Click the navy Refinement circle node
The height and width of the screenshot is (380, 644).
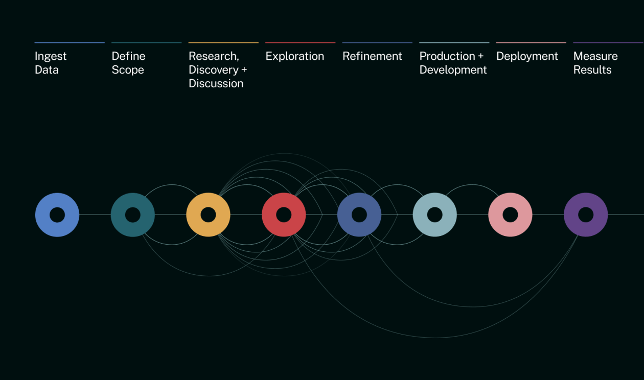pyautogui.click(x=359, y=215)
